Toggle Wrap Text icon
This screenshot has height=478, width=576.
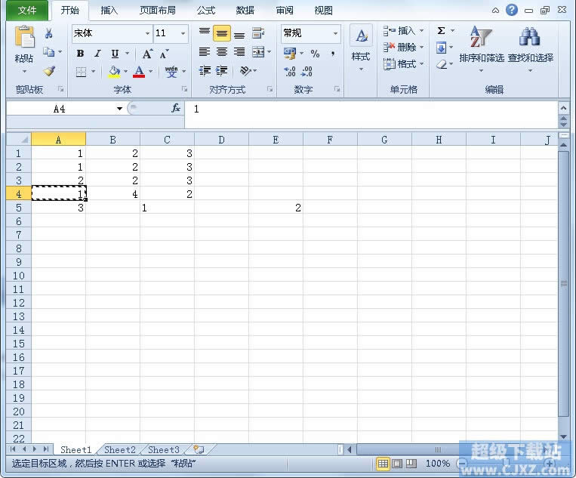pyautogui.click(x=258, y=33)
